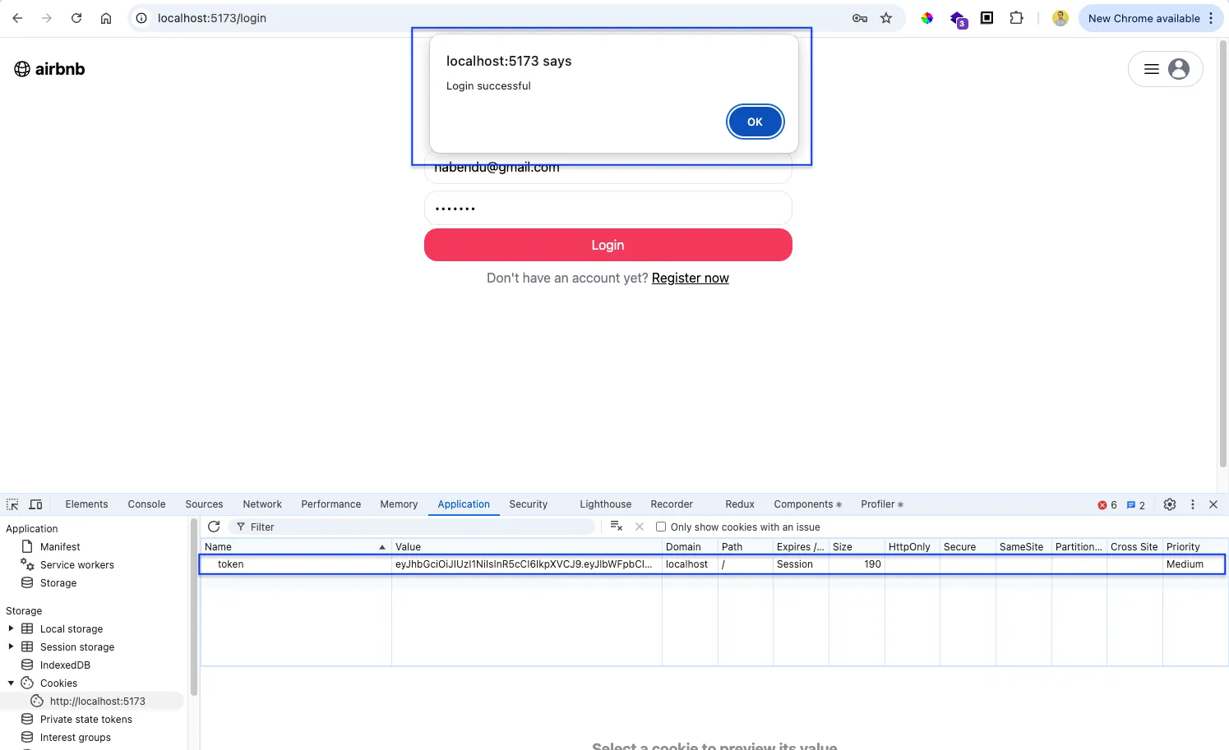Image resolution: width=1229 pixels, height=750 pixels.
Task: Bookmark this page with the star icon
Action: tap(886, 18)
